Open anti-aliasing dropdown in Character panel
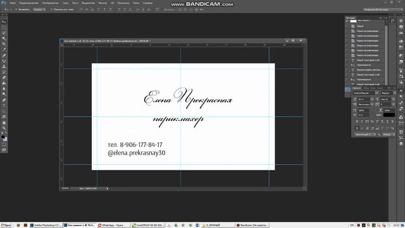The image size is (405, 228). (x=389, y=134)
